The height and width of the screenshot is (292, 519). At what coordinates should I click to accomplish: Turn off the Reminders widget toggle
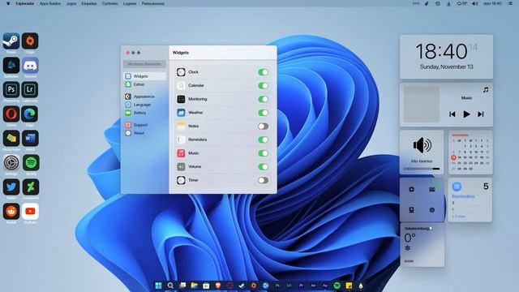(x=263, y=140)
